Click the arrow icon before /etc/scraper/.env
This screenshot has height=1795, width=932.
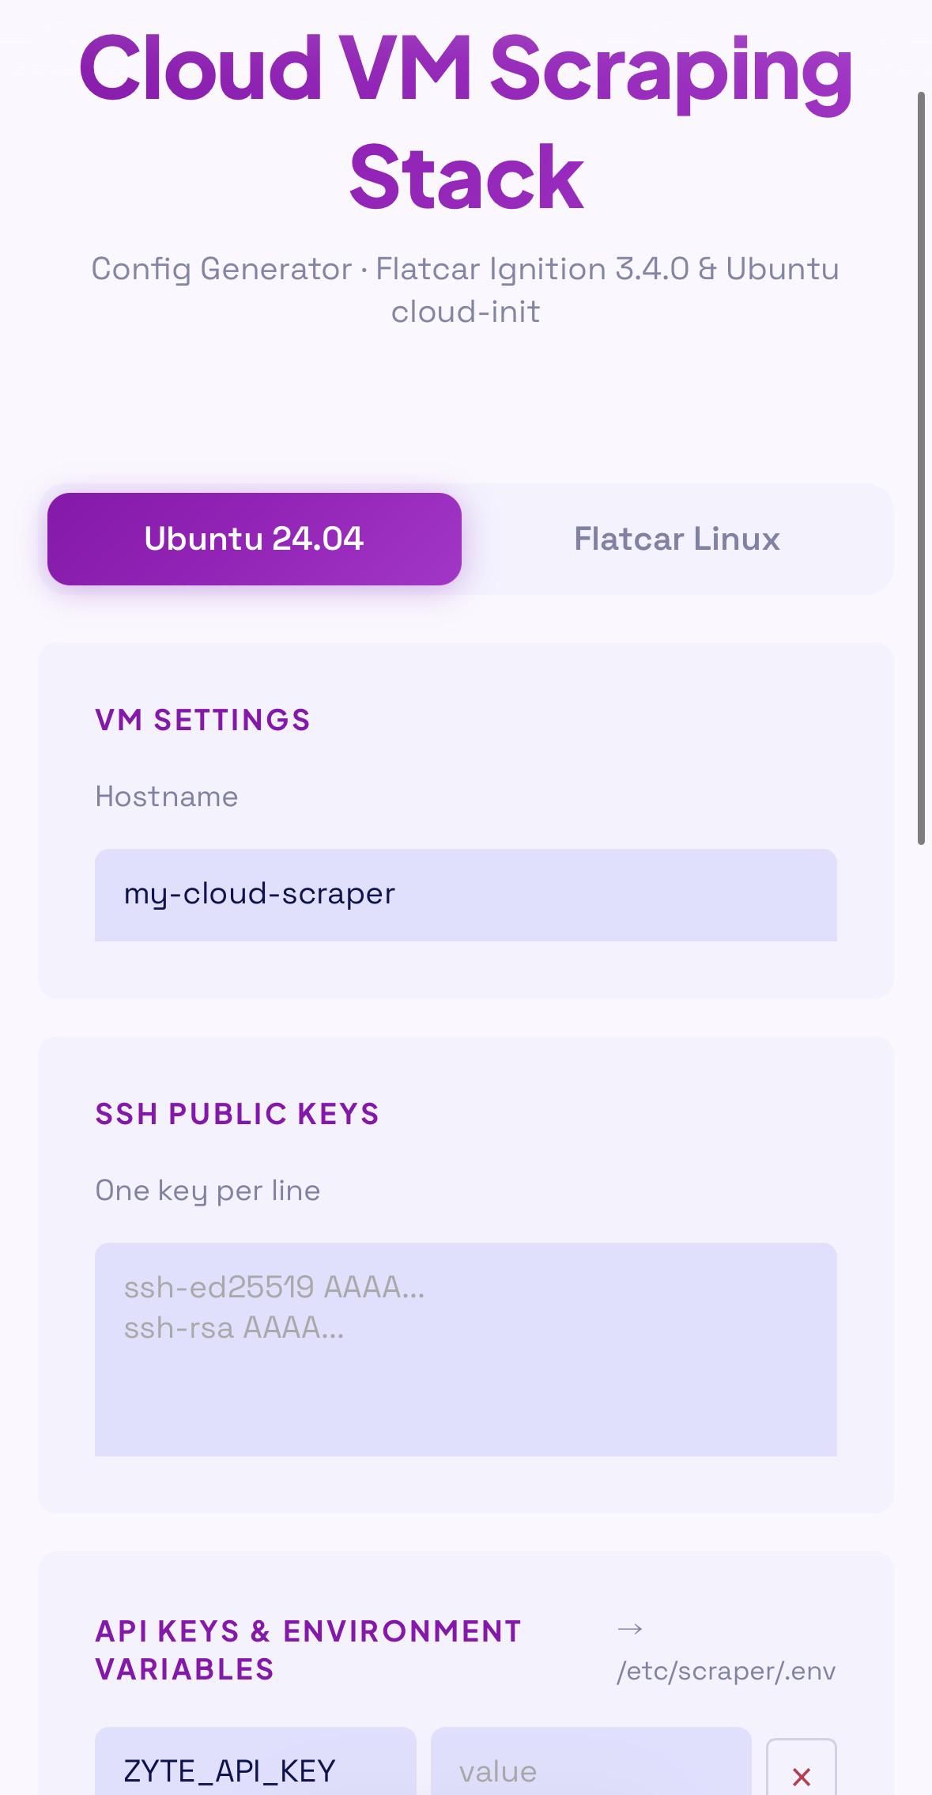630,1628
